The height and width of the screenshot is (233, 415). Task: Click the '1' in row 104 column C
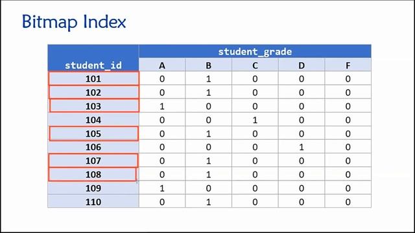pos(255,120)
